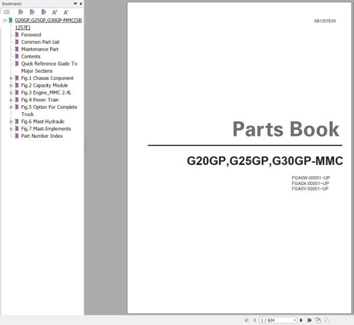Image resolution: width=354 pixels, height=325 pixels.
Task: Go to previous page arrow
Action: [254, 320]
